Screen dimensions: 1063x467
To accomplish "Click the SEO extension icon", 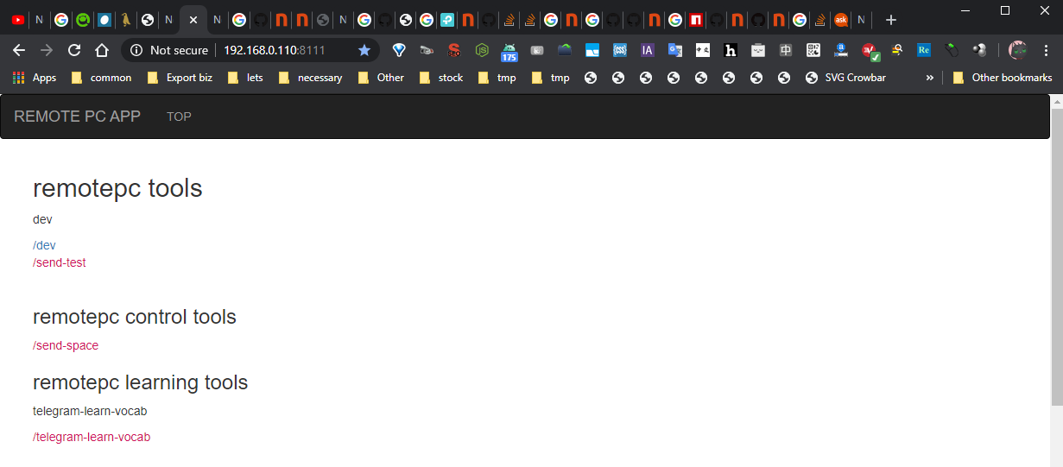I will 454,50.
